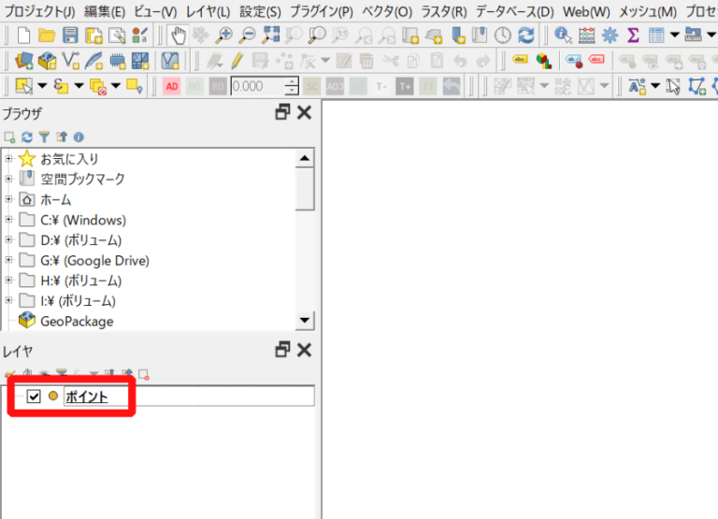Screen dimensions: 718x519
Task: Toggle the ポイント layer visibility checkbox
Action: [x=34, y=396]
